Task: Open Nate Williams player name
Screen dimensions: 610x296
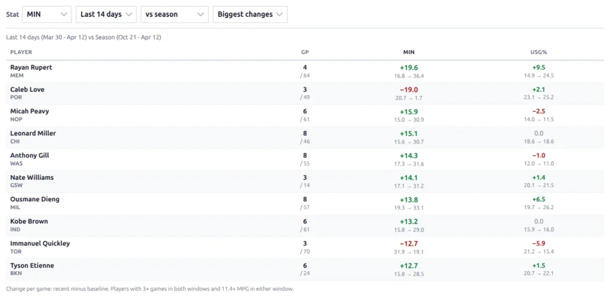Action: coord(32,177)
